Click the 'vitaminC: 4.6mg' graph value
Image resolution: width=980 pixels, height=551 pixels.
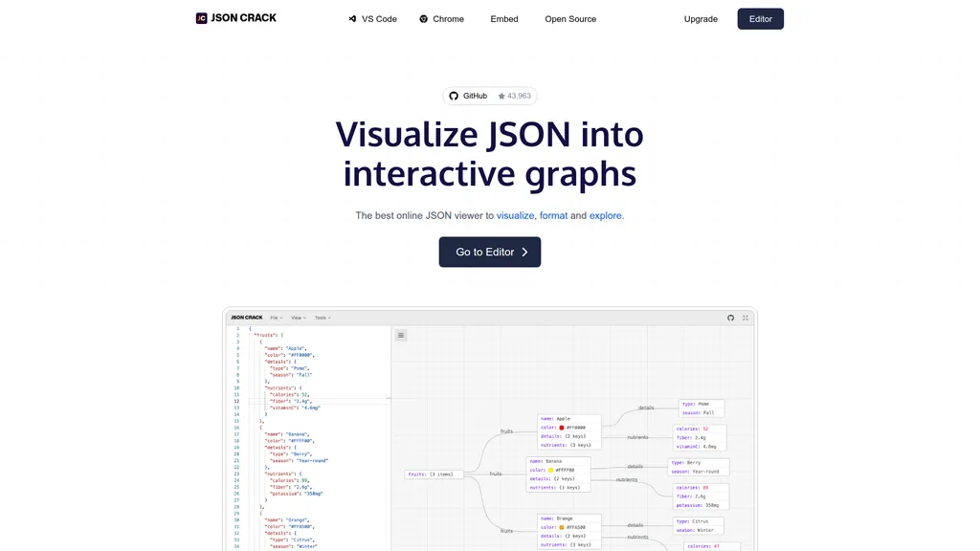click(x=697, y=446)
